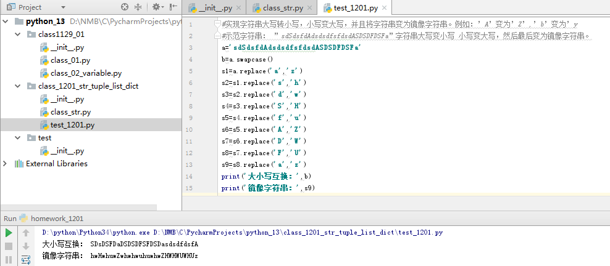Image resolution: width=610 pixels, height=266 pixels.
Task: Toggle soft-wrap in Run console
Action: coord(26,259)
